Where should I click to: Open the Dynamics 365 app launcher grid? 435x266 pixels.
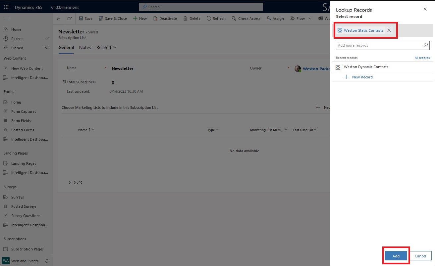click(6, 7)
